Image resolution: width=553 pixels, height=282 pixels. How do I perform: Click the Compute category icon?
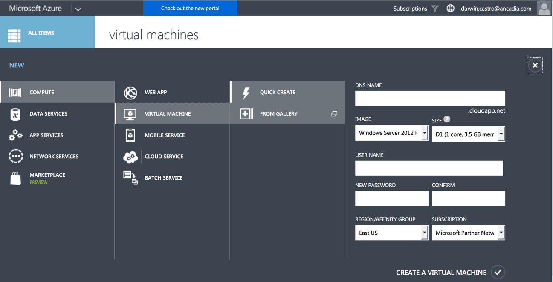[15, 92]
